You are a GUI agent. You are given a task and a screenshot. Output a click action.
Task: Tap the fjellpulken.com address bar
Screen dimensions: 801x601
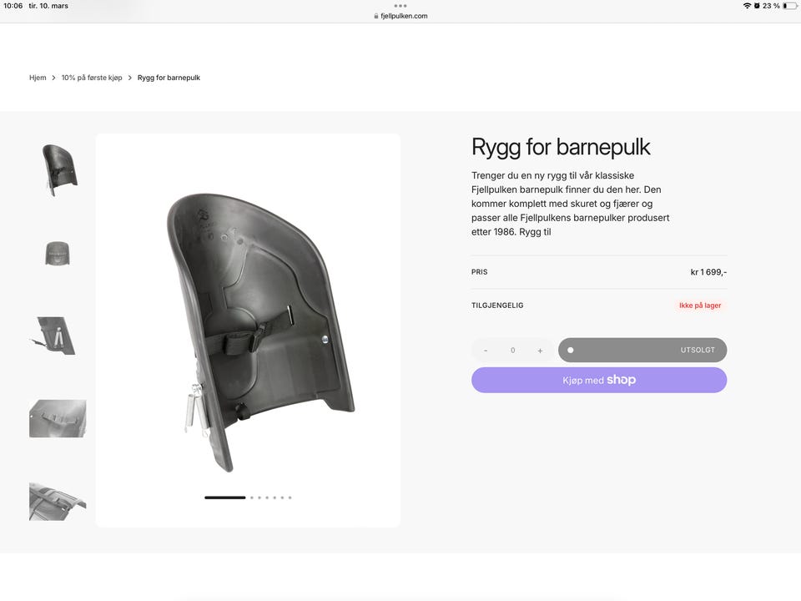[400, 16]
